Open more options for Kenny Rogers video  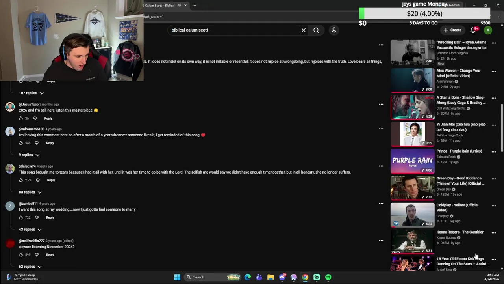494,233
